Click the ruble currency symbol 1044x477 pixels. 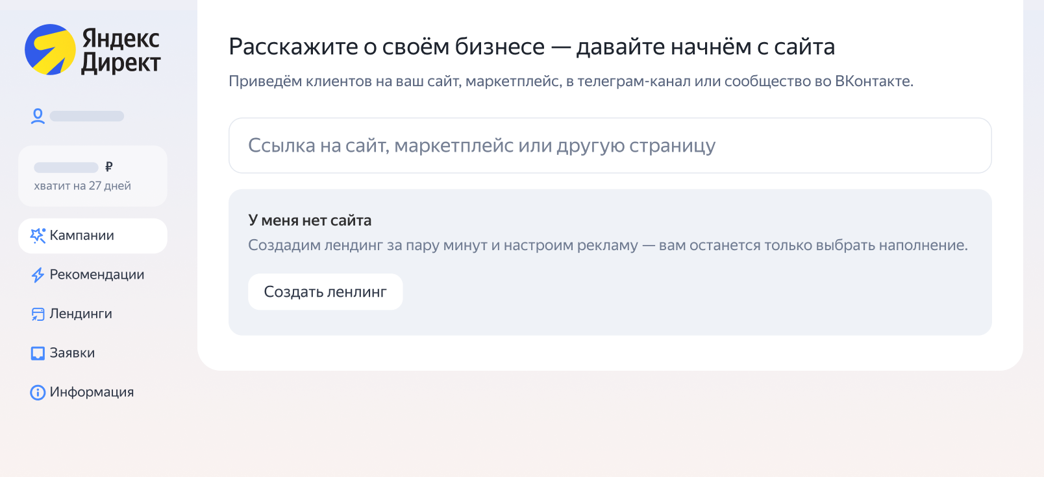109,167
